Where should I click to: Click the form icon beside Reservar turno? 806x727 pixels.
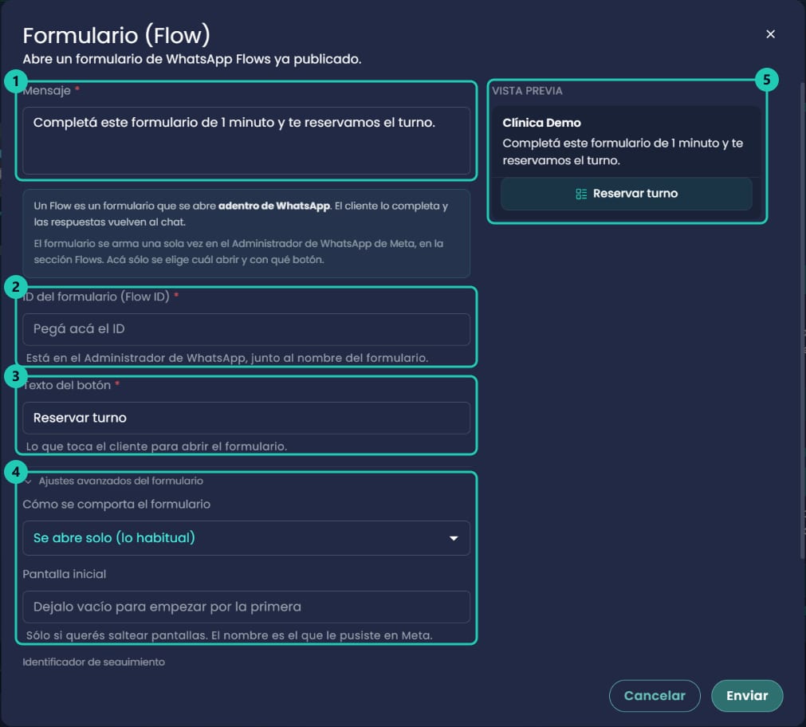coord(581,194)
